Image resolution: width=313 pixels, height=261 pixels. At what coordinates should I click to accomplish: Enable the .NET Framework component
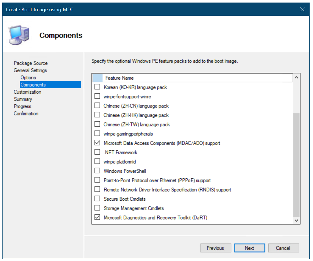[x=97, y=152]
